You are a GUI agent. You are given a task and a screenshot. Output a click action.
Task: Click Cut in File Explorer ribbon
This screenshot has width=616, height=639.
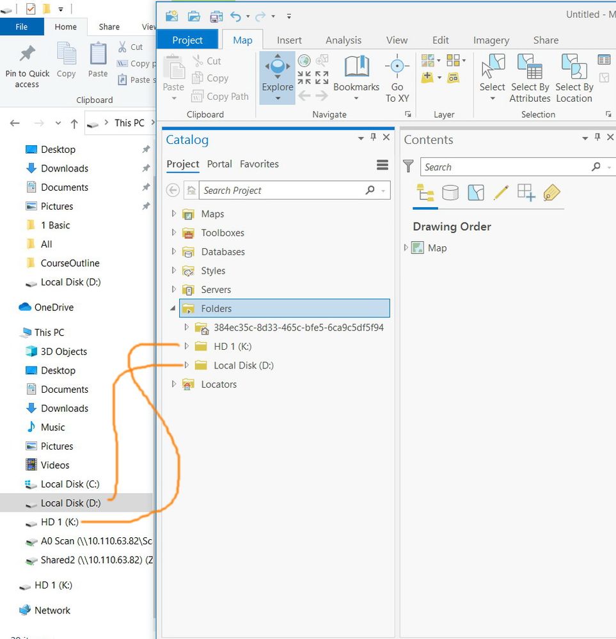click(130, 47)
